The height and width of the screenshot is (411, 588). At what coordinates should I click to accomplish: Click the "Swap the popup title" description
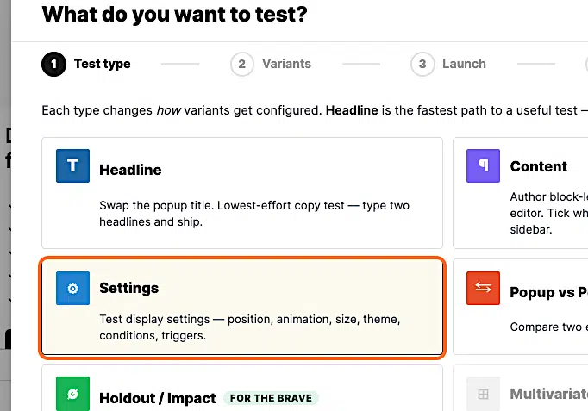[254, 214]
